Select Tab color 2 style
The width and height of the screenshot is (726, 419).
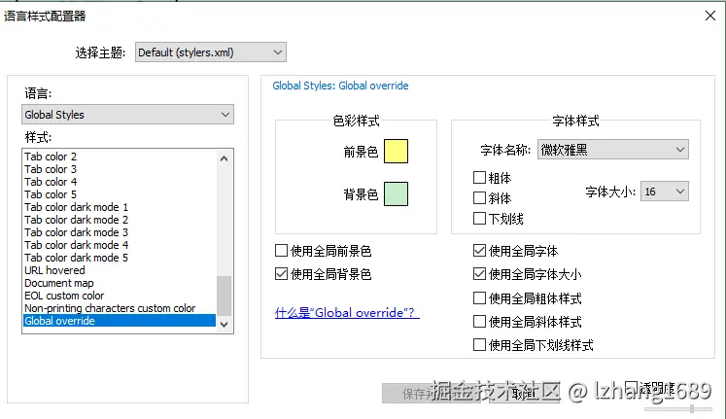120,157
